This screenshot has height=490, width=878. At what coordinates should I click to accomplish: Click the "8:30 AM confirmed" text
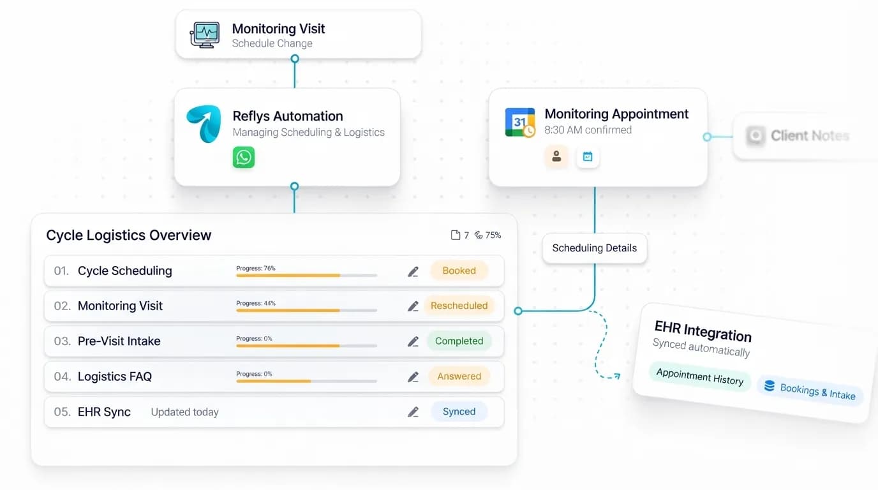click(588, 130)
